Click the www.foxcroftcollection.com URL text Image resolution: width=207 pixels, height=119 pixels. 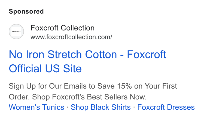point(71,37)
